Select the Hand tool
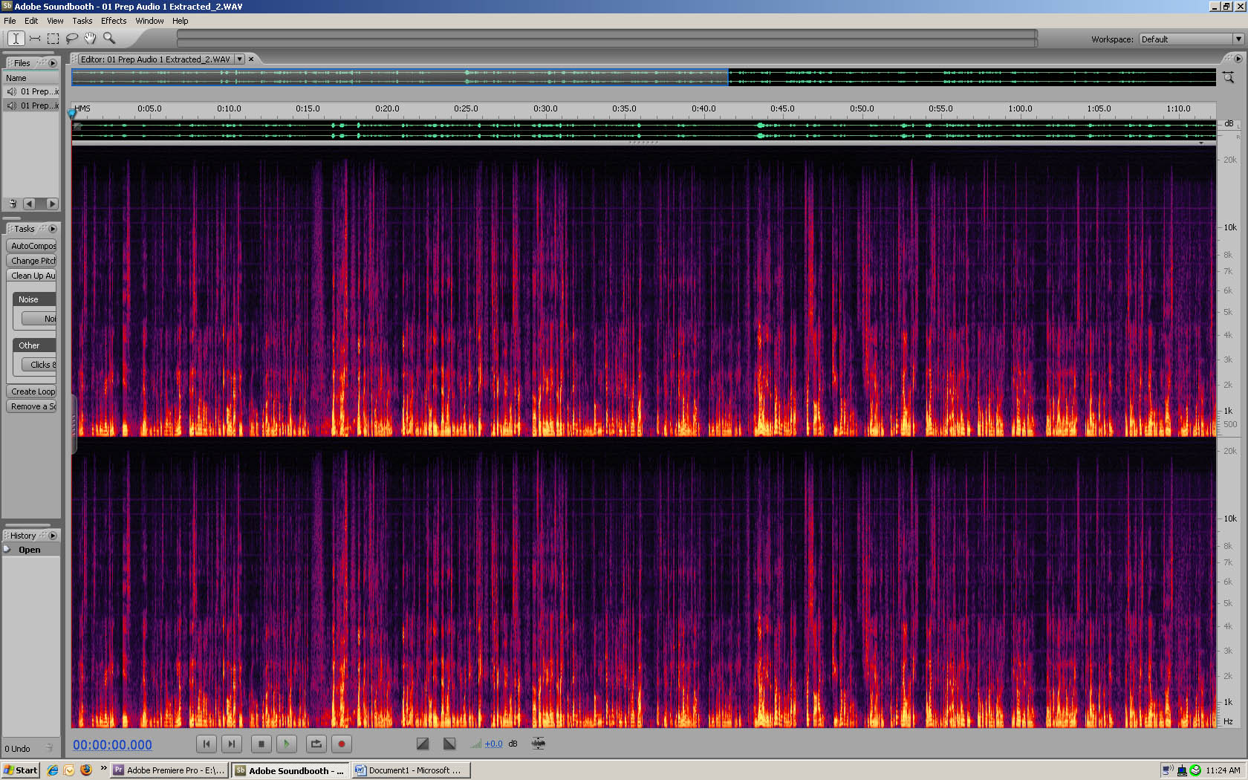The height and width of the screenshot is (780, 1248). pos(90,39)
